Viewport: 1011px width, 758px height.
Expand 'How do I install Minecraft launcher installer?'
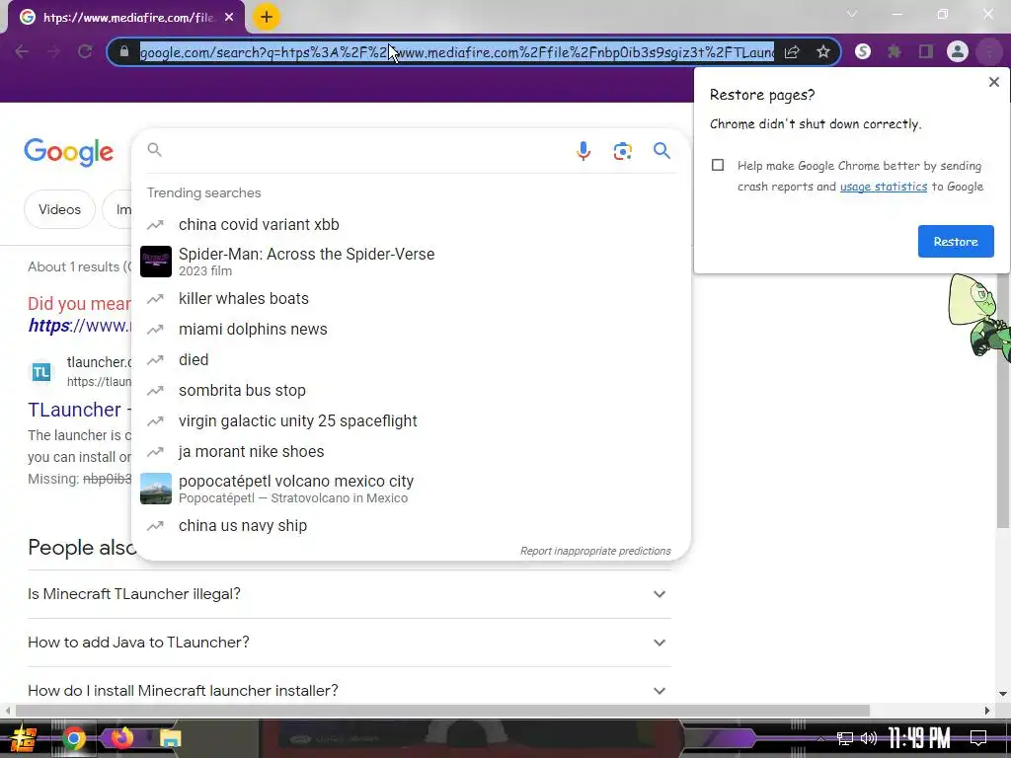pyautogui.click(x=349, y=690)
